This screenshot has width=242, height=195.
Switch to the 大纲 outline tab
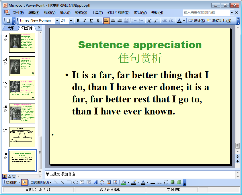click(x=11, y=28)
